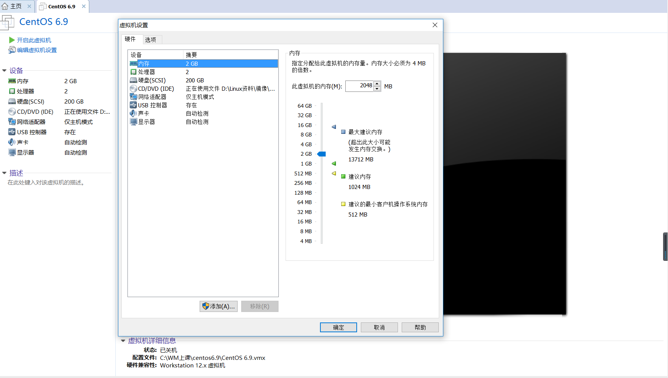Select the 网络适配器 icon in the dialog list
The width and height of the screenshot is (668, 378).
[x=133, y=97]
